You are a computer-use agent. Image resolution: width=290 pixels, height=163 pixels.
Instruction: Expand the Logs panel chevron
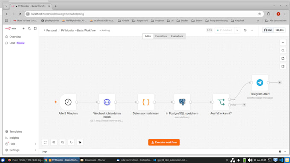(x=285, y=151)
